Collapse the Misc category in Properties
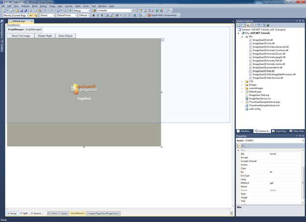The height and width of the screenshot is (222, 306). coord(238,150)
